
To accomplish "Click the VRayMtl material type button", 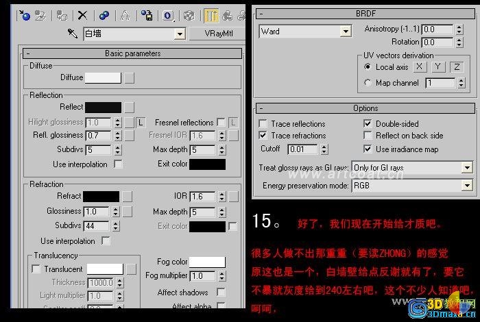I will pyautogui.click(x=218, y=34).
